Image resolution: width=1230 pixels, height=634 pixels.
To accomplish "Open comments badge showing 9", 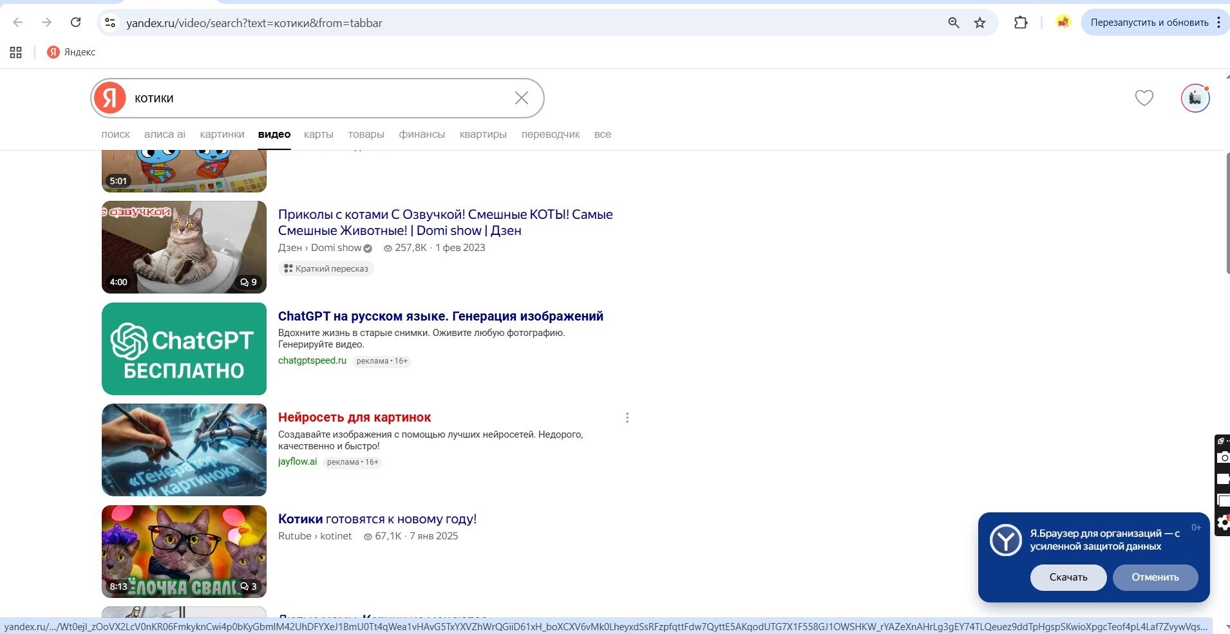I will [249, 282].
